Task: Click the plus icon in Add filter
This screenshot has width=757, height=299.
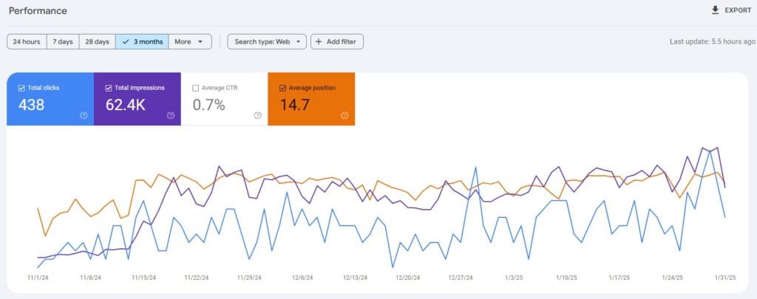Action: [319, 42]
